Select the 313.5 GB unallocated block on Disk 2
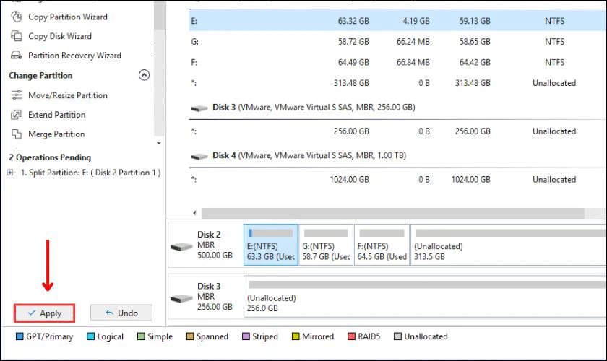607x361 pixels. (509, 245)
